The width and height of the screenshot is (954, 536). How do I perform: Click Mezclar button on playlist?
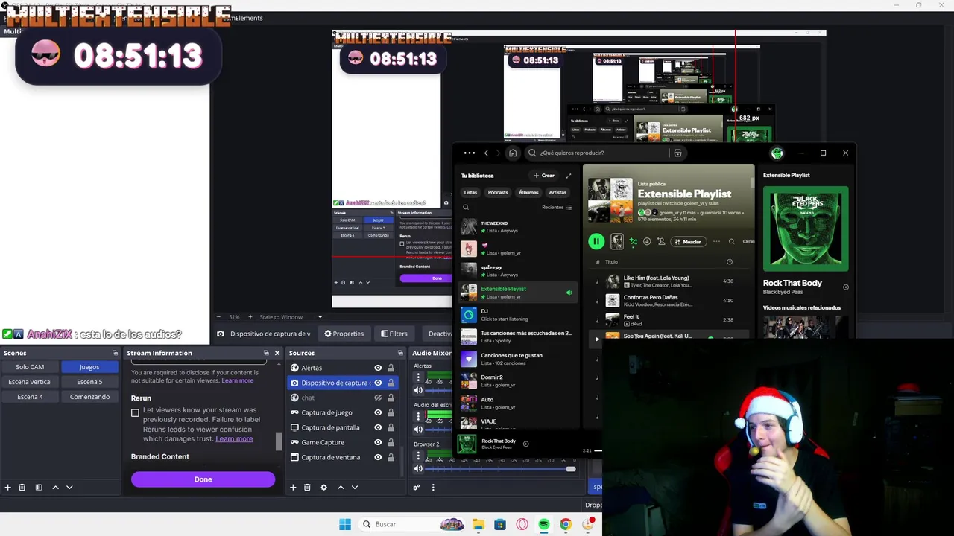(688, 241)
